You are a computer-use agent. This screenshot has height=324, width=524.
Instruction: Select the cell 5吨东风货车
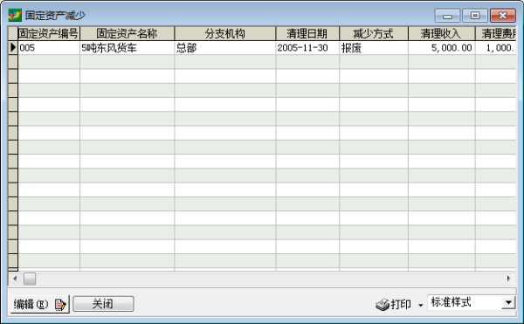point(127,48)
